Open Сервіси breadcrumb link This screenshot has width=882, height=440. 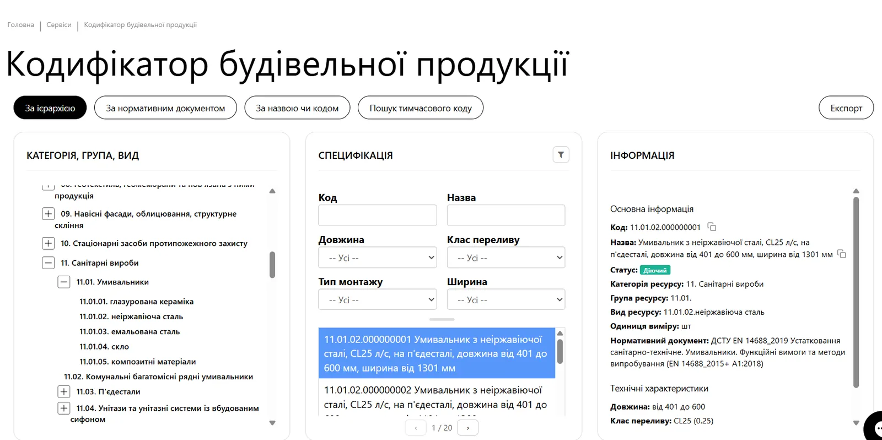[x=59, y=25]
